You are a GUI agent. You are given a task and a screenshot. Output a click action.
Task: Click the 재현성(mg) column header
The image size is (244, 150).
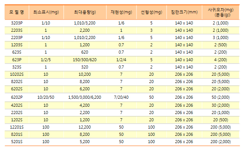coord(121,12)
